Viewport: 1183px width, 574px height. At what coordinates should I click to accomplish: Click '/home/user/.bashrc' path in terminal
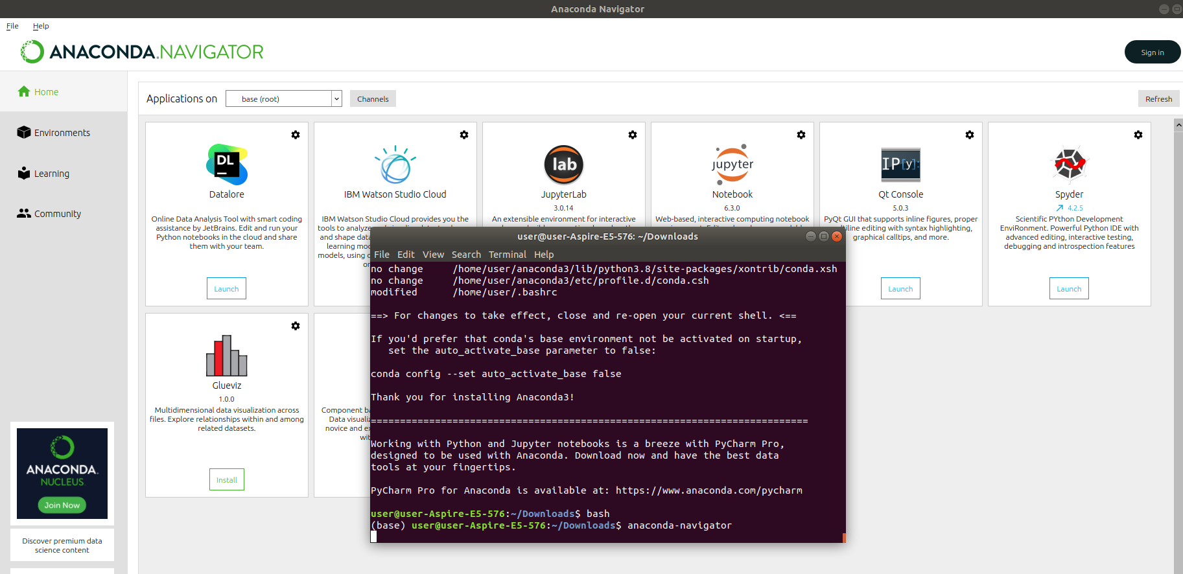pos(505,292)
